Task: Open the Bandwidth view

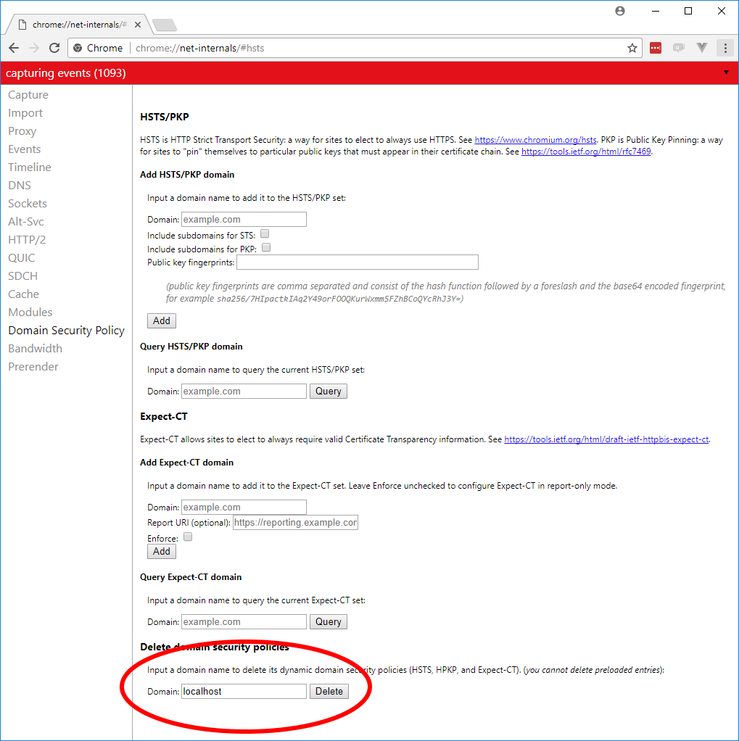Action: (35, 348)
